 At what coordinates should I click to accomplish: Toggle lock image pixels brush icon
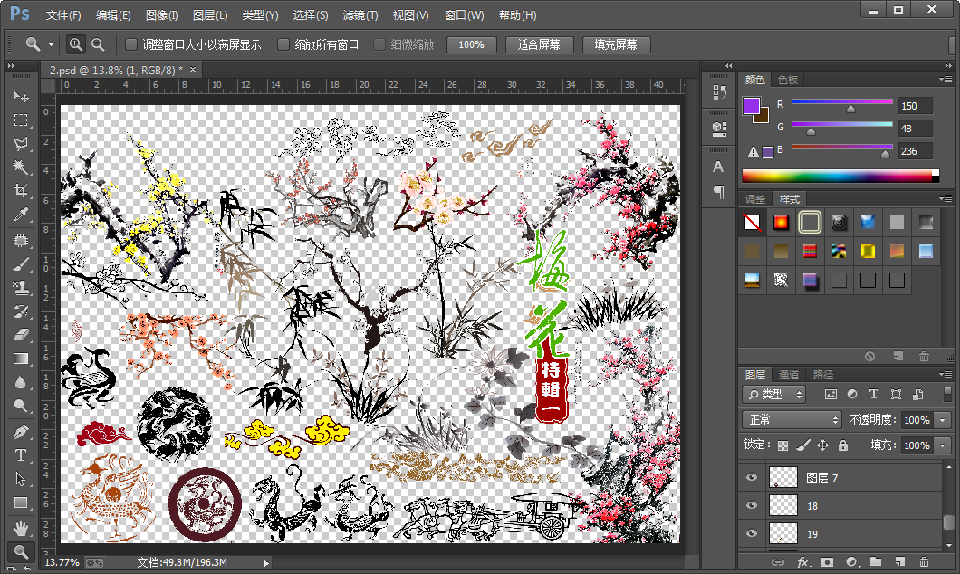[802, 445]
